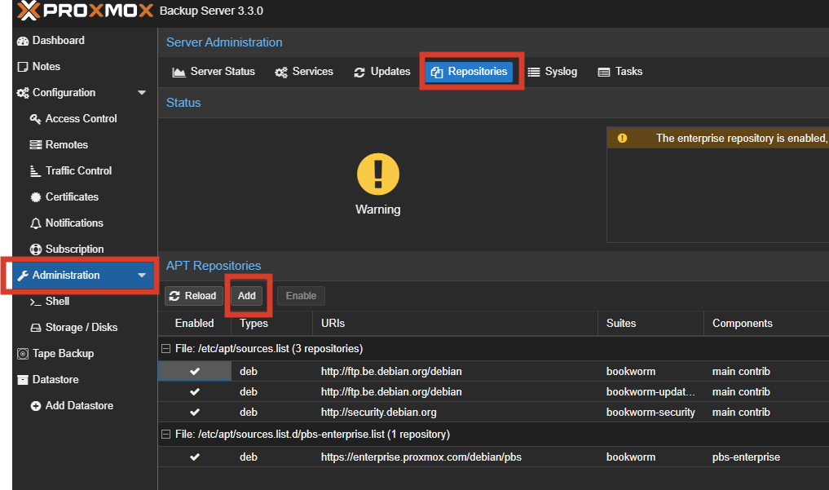The height and width of the screenshot is (490, 829).
Task: Switch to the Updates tab
Action: [x=382, y=72]
